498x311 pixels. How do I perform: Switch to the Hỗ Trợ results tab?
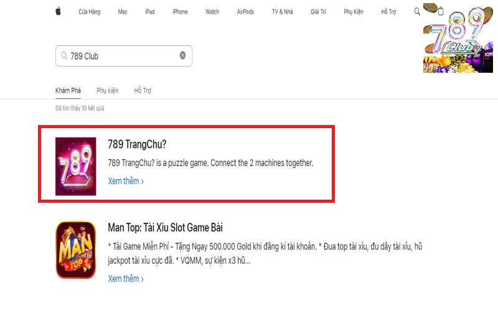(143, 90)
